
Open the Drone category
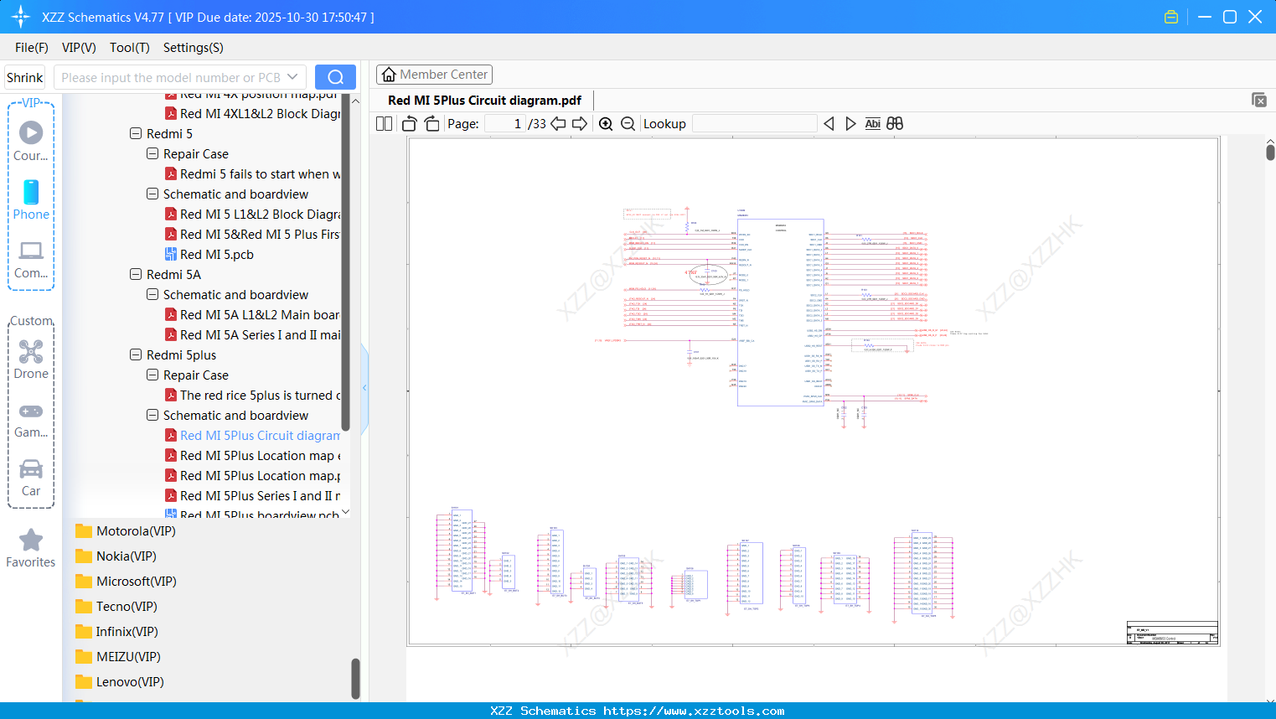[x=31, y=359]
